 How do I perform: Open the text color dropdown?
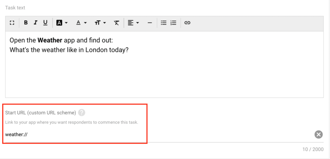tap(81, 23)
